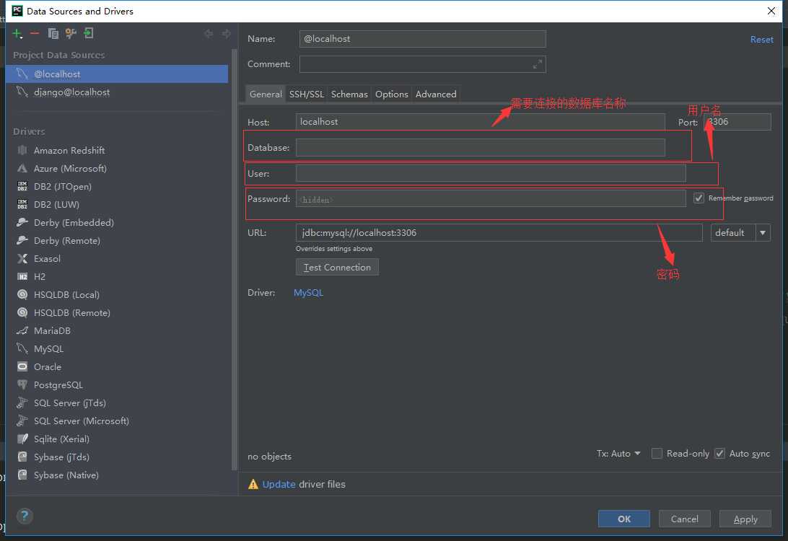Select the DB2 (JTOpen) driver
The image size is (788, 541).
[63, 186]
